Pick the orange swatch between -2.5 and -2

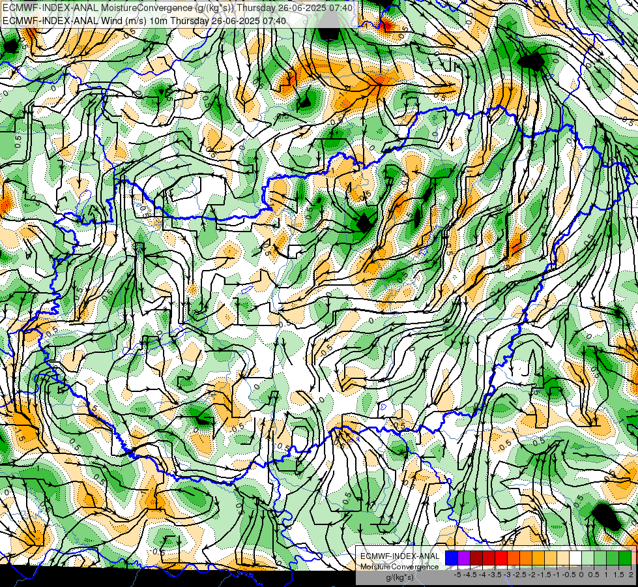(526, 558)
